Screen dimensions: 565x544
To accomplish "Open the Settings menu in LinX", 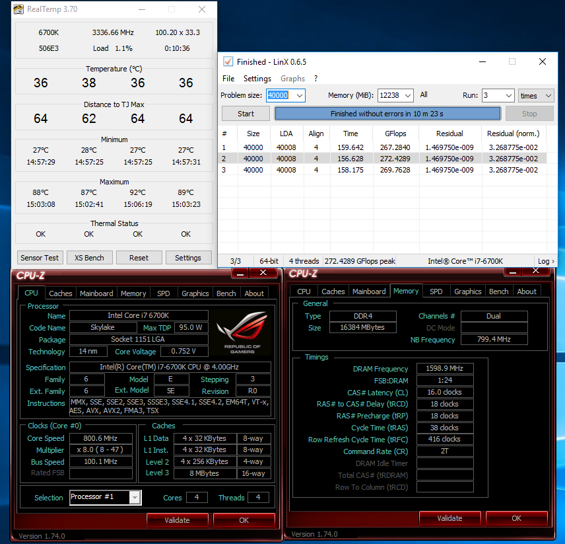I will click(257, 79).
